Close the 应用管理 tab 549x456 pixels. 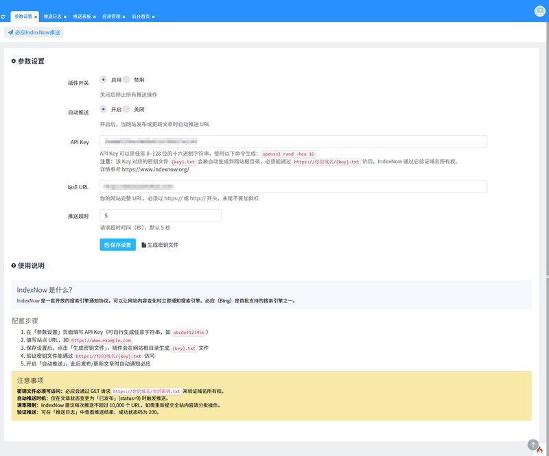[124, 16]
